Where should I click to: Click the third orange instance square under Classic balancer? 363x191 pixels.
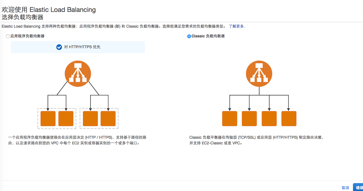pos(269,118)
